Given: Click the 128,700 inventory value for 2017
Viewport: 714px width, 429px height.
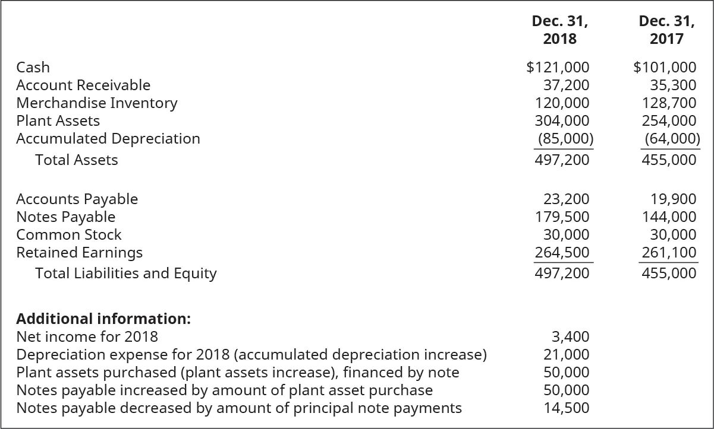Looking at the screenshot, I should [x=669, y=103].
